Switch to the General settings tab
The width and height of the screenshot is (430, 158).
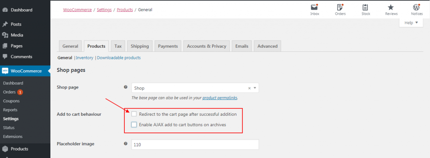click(70, 46)
